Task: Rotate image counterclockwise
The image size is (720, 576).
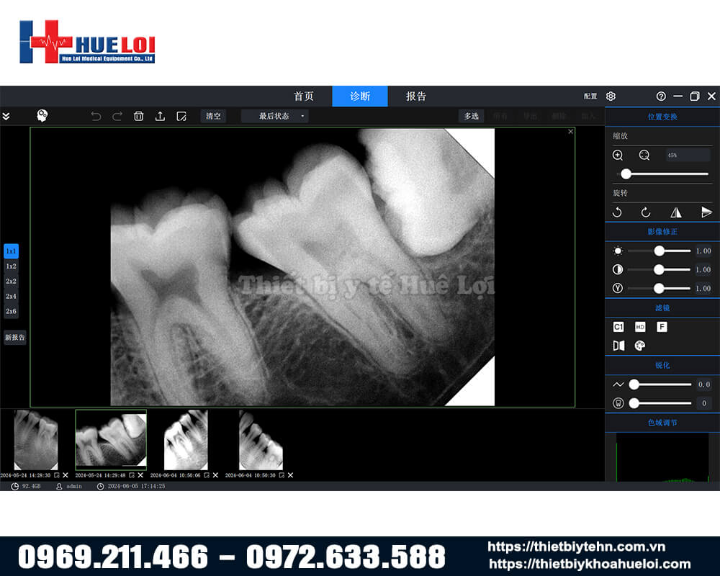Action: [617, 212]
